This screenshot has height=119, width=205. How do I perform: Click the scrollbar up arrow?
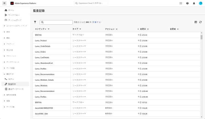tap(201, 33)
